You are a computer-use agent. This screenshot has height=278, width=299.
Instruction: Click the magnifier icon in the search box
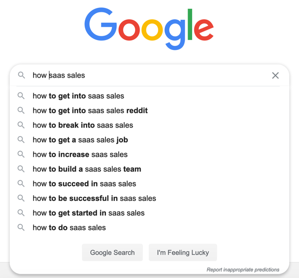point(21,75)
